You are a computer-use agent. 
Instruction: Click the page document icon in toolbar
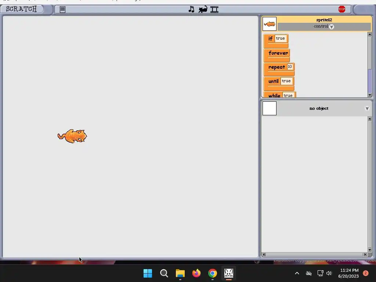62,10
